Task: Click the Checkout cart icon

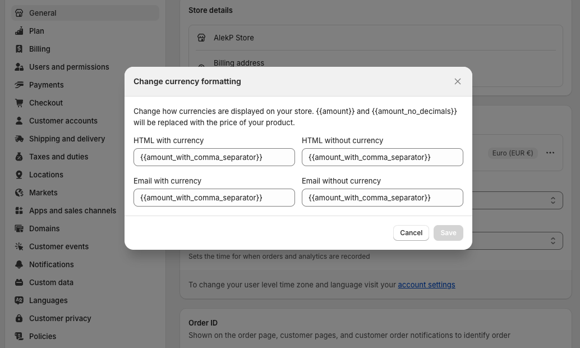Action: click(x=19, y=103)
